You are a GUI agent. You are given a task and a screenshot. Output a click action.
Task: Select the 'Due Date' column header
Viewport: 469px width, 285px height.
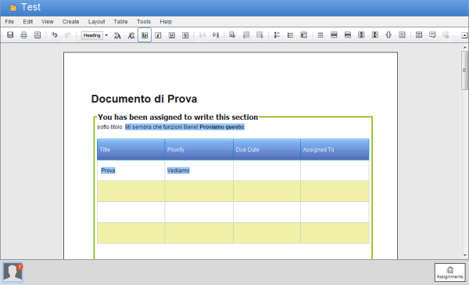pyautogui.click(x=267, y=150)
